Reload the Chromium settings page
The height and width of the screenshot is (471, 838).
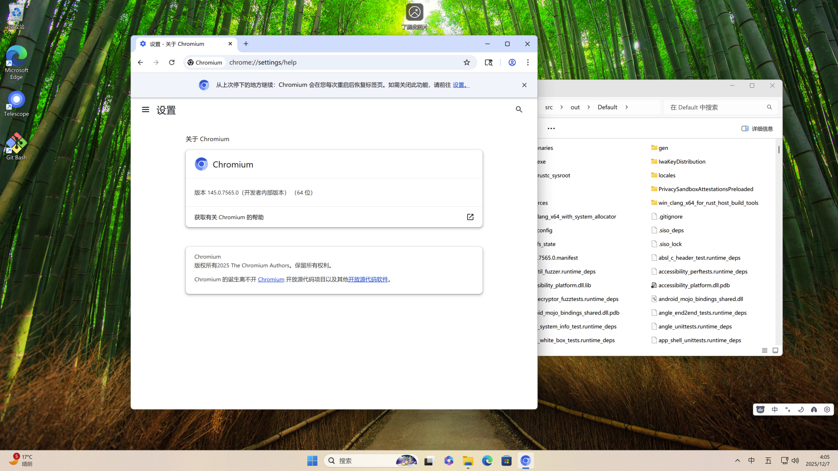click(x=172, y=62)
